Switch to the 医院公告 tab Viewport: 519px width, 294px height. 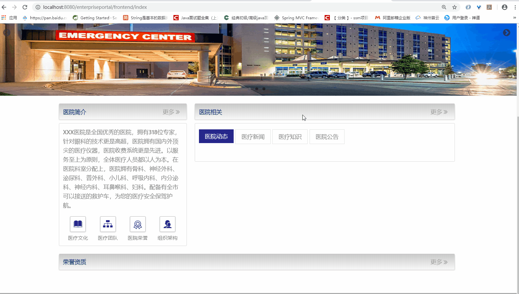click(327, 137)
